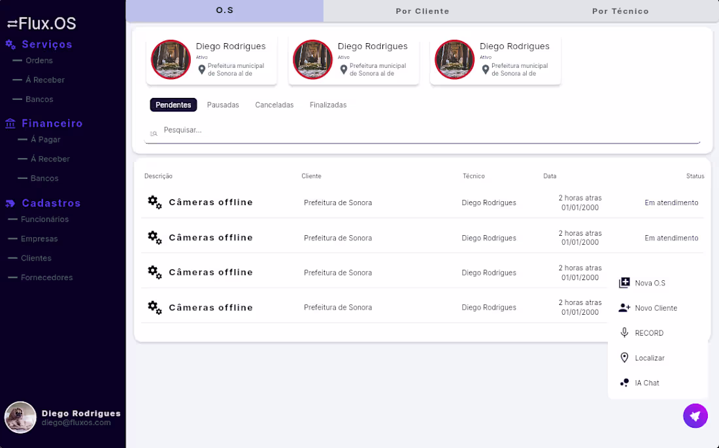The image size is (719, 448).
Task: Open the Por Técnico tab
Action: 620,10
